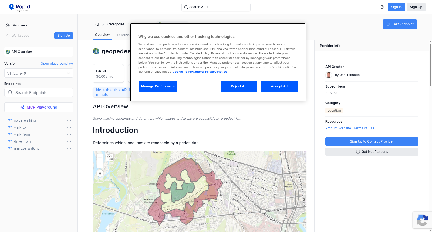Screen dimensions: 432x232
Task: Click the Test Endpoint button
Action: click(x=400, y=24)
